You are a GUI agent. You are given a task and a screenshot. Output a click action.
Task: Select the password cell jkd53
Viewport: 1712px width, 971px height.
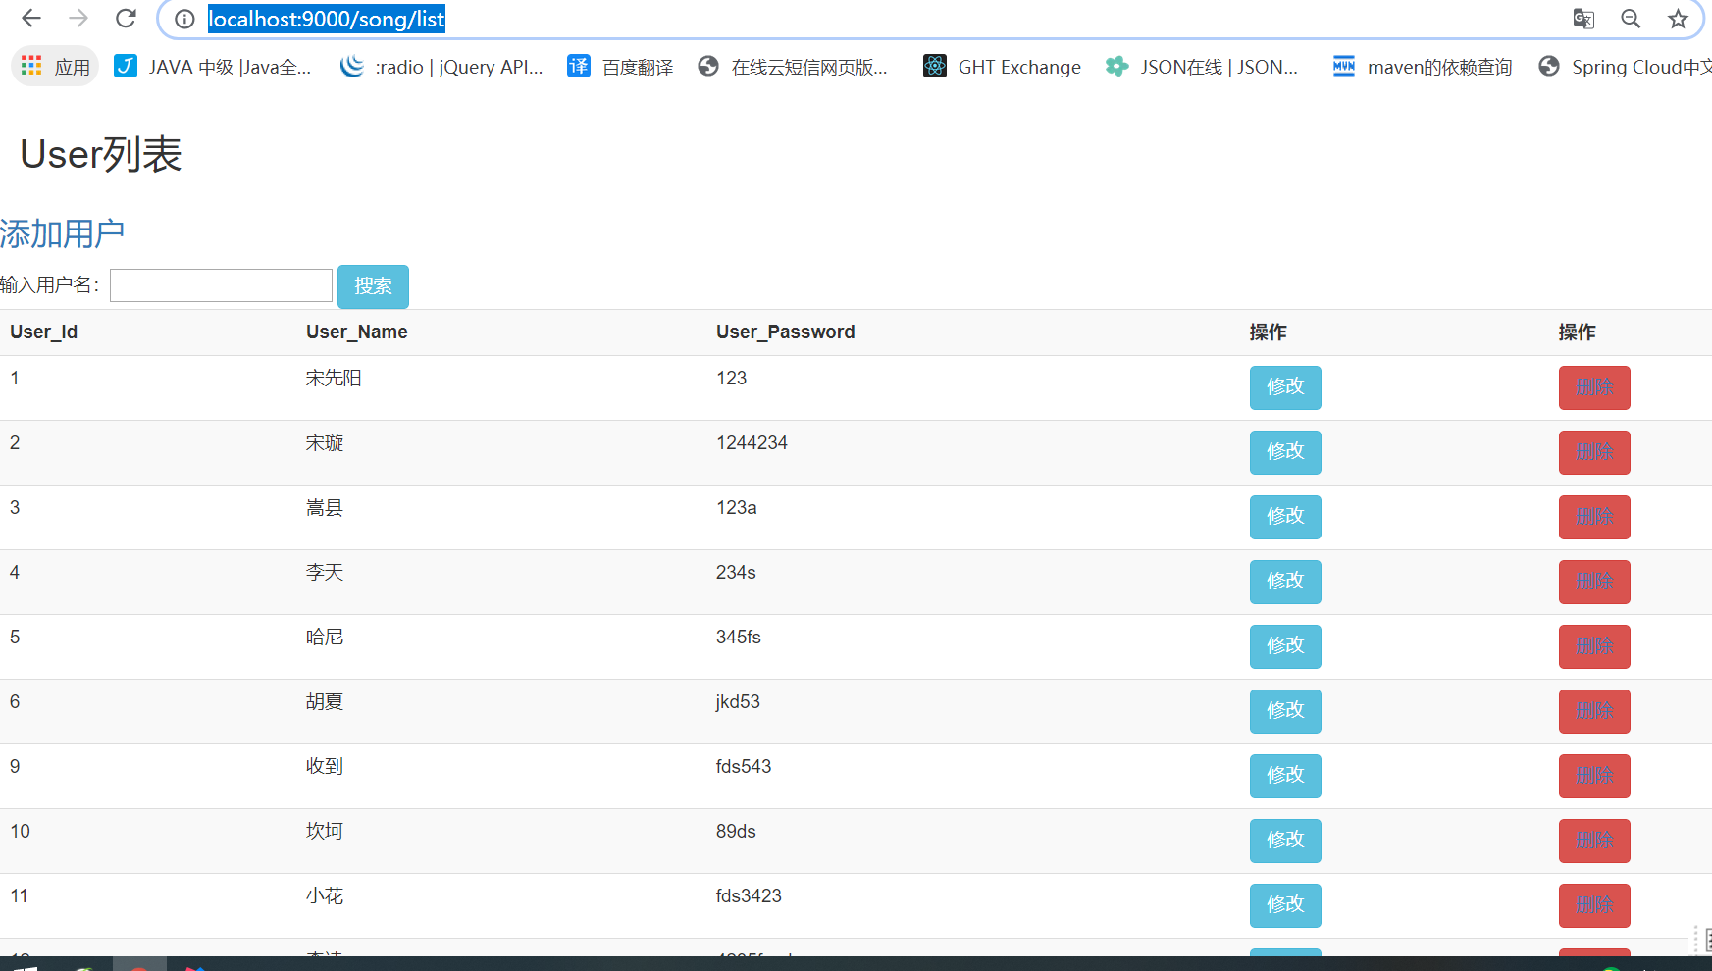(x=738, y=701)
